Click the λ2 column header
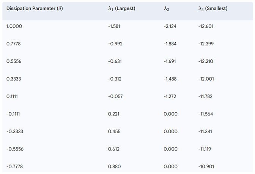 point(167,8)
